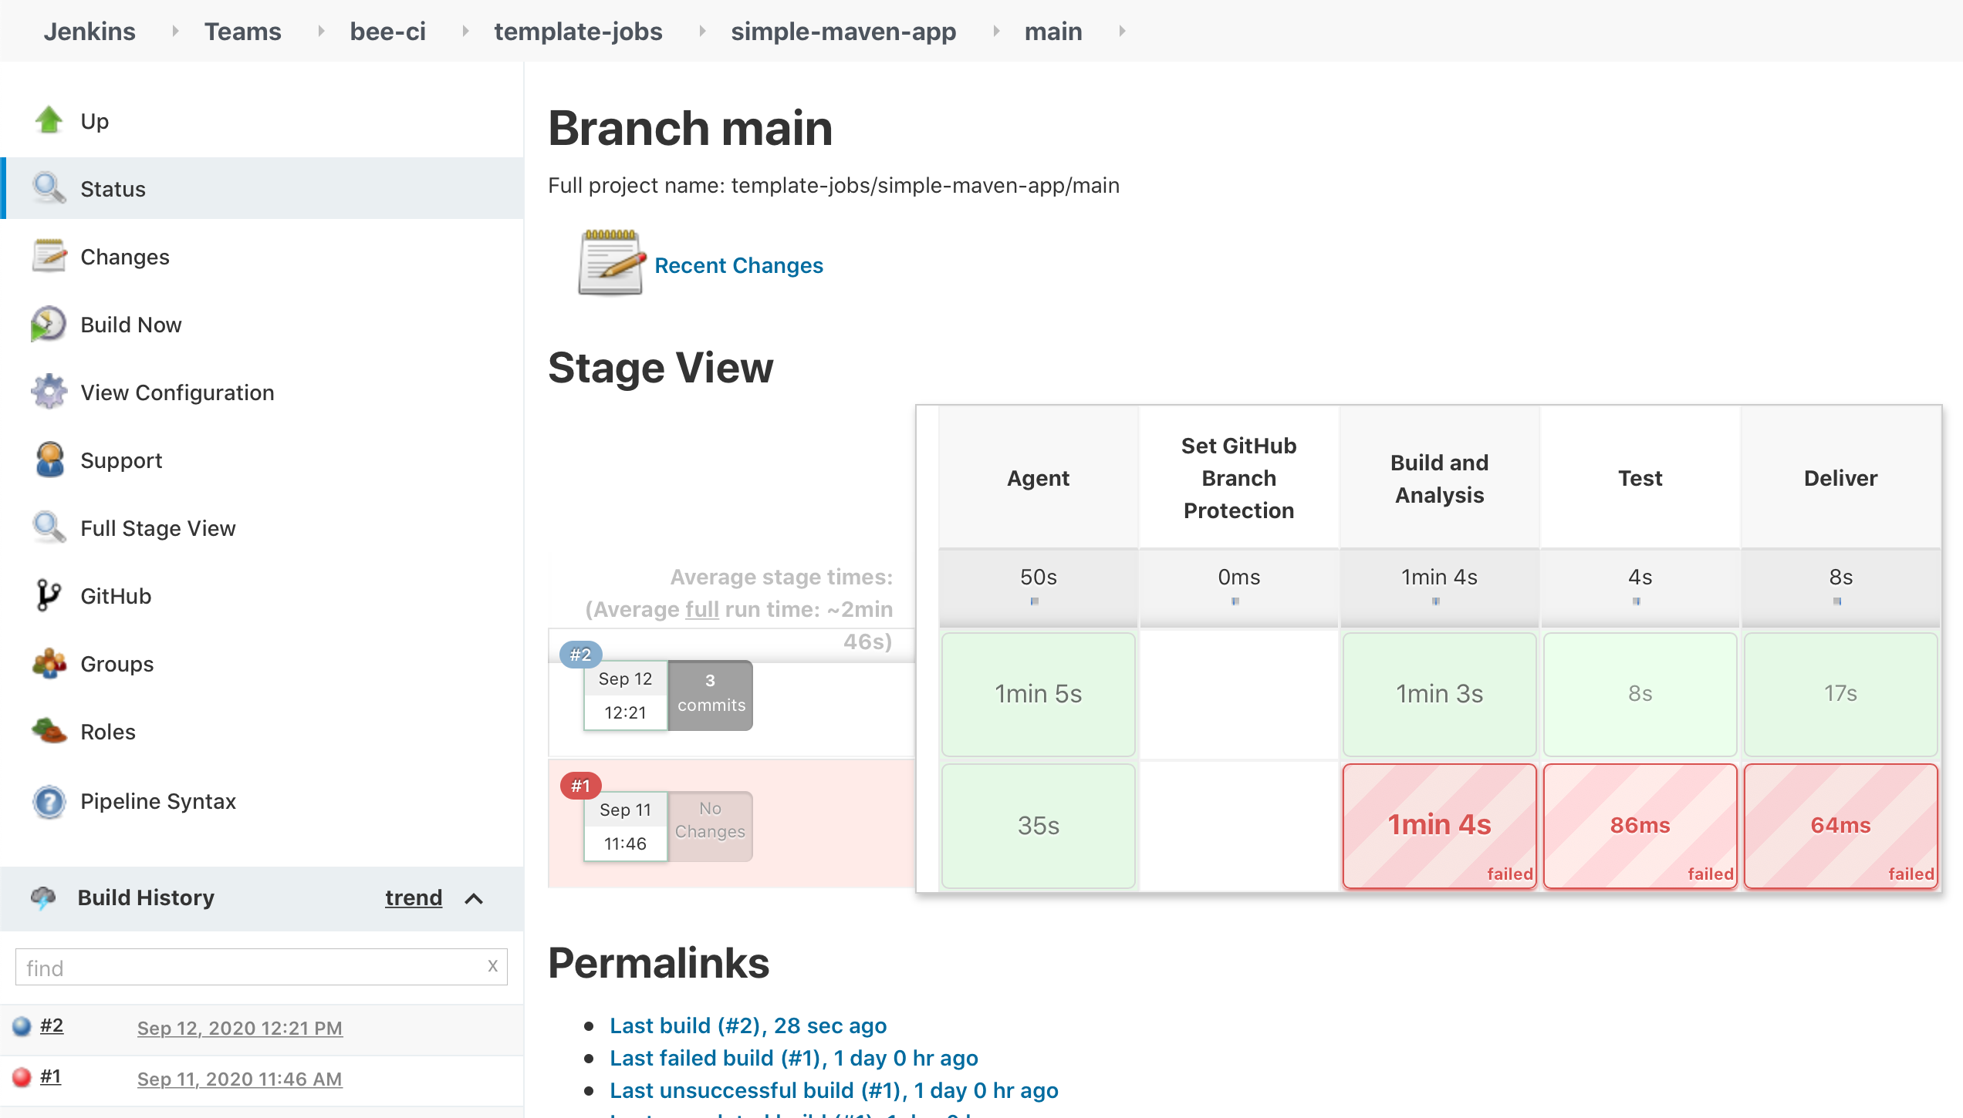
Task: Open Full Stage View menu item
Action: [x=157, y=528]
